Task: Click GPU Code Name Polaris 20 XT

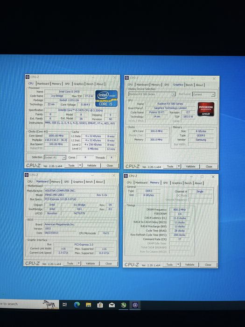Action: click(x=156, y=113)
